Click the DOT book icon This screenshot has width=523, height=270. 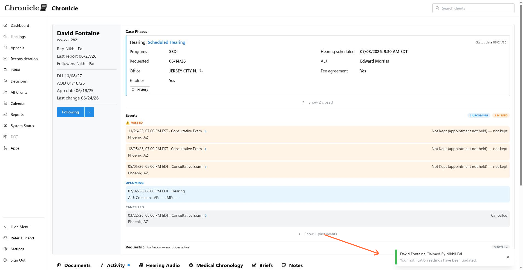tap(5, 137)
